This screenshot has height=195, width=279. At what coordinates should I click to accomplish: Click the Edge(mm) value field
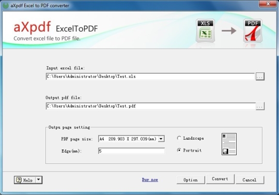131,151
